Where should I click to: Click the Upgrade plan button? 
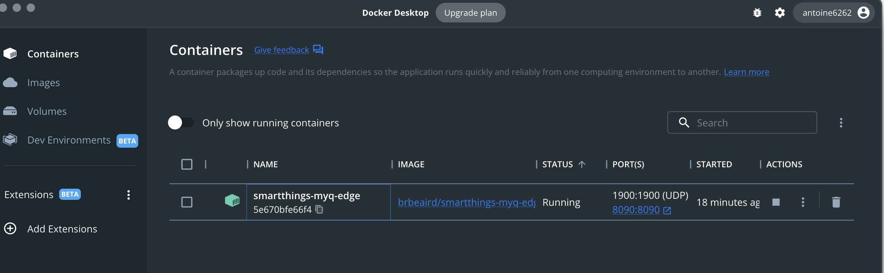pos(470,13)
